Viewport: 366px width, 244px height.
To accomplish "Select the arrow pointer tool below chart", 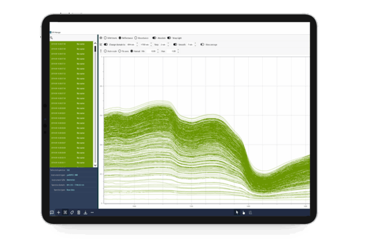I will click(237, 212).
